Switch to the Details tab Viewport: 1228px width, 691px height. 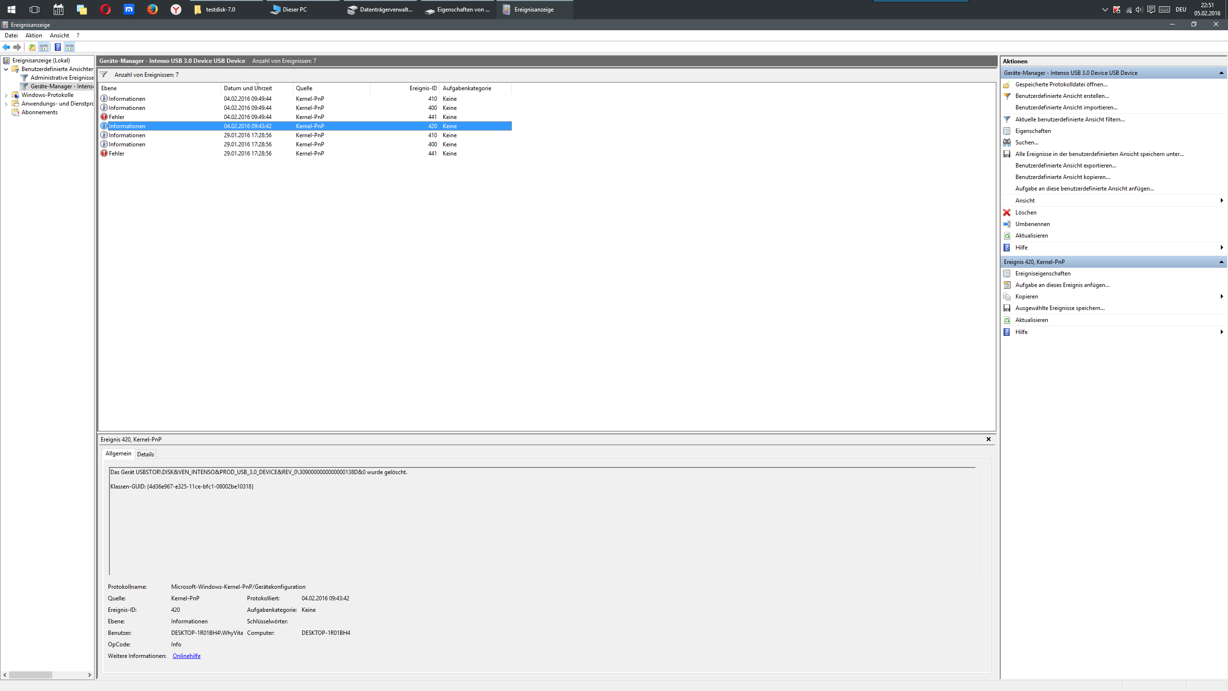(145, 454)
